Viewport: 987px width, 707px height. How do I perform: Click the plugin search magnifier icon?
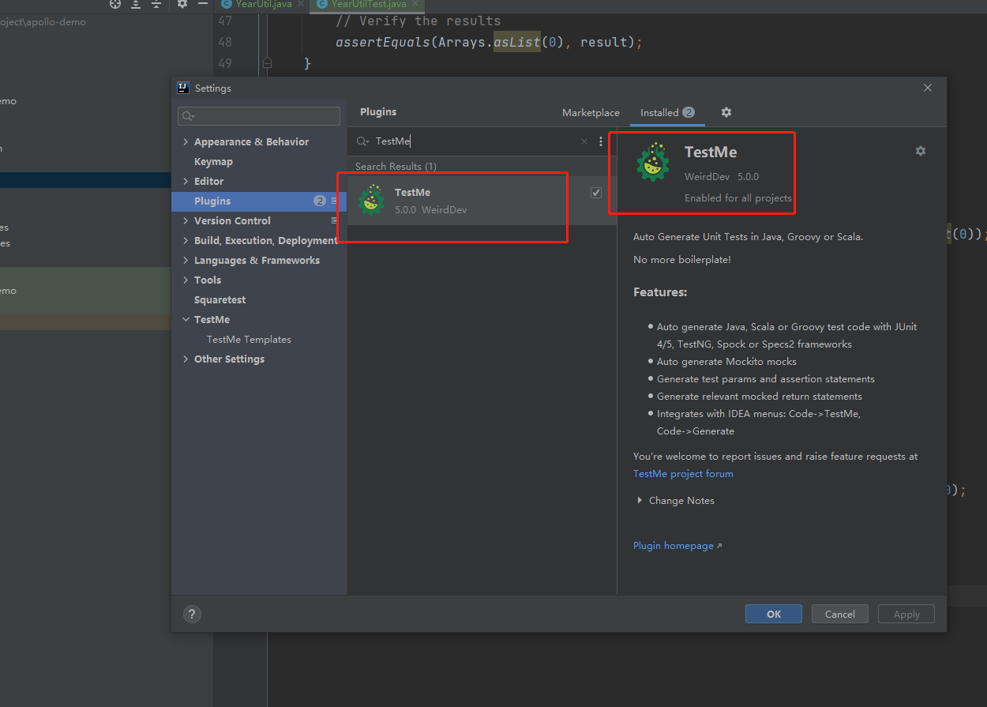click(x=362, y=141)
